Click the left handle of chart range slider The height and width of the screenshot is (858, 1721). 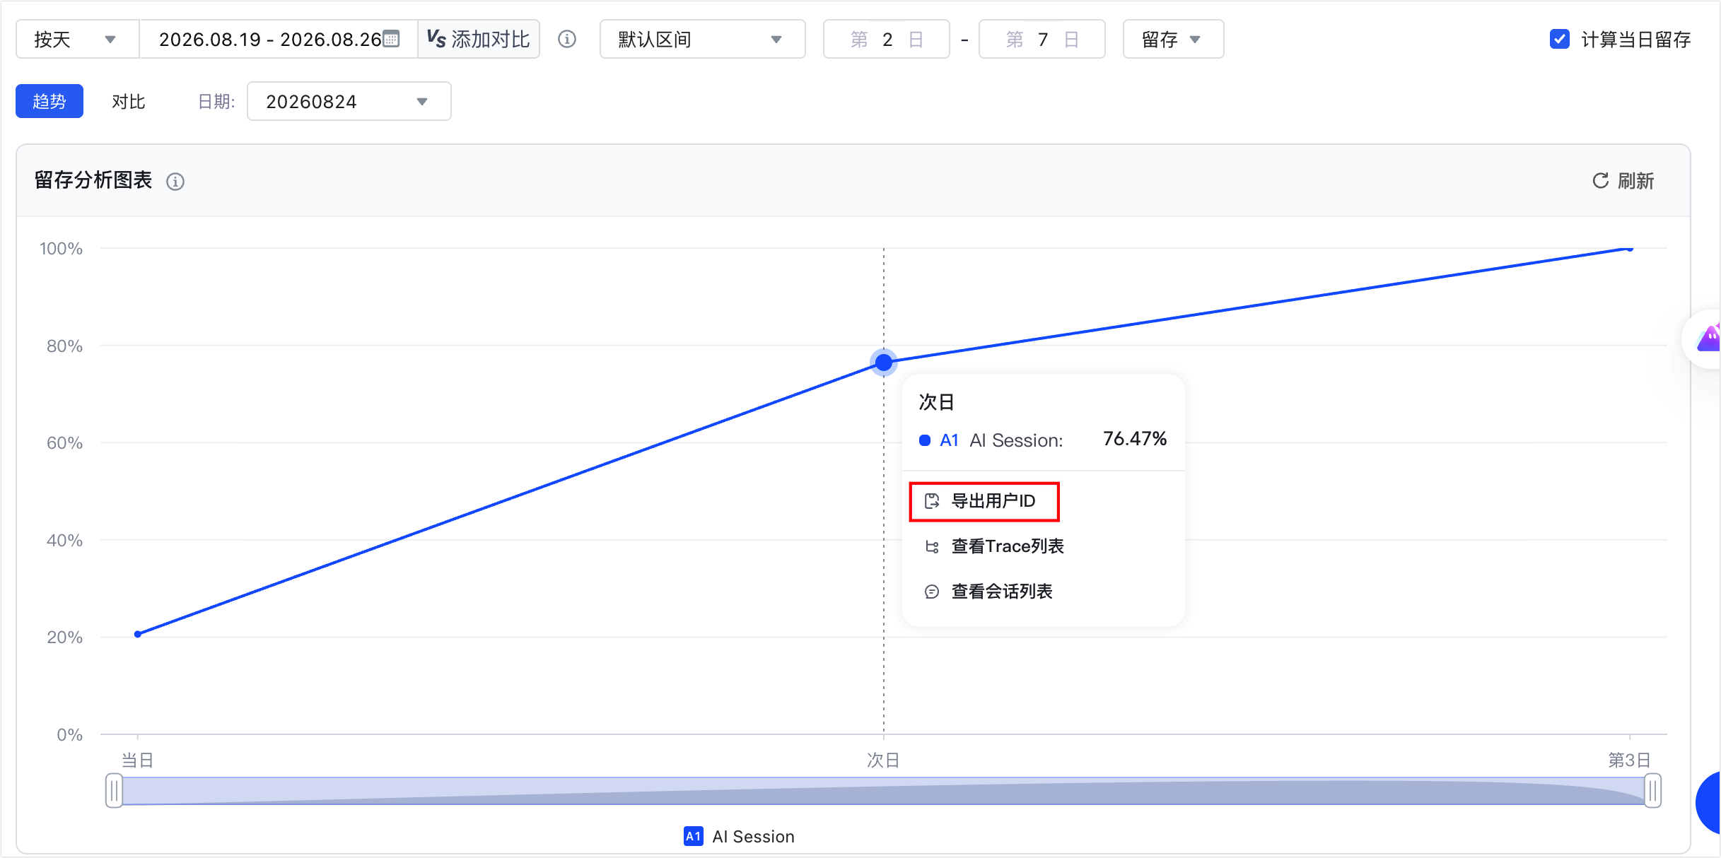coord(114,790)
